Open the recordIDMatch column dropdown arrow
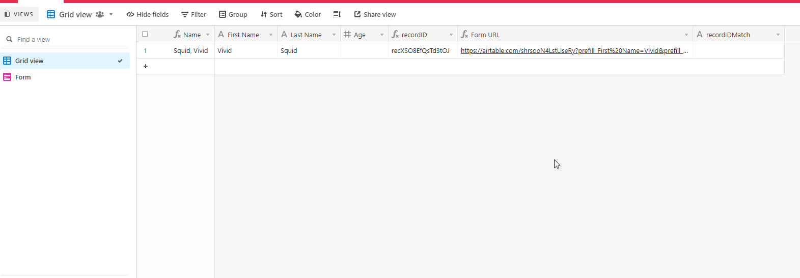The image size is (800, 278). [x=778, y=35]
